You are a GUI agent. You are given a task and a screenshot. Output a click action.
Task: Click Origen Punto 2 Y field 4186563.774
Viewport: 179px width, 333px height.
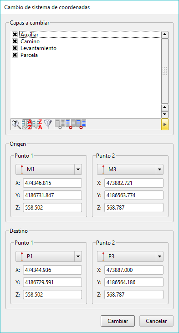click(x=134, y=195)
